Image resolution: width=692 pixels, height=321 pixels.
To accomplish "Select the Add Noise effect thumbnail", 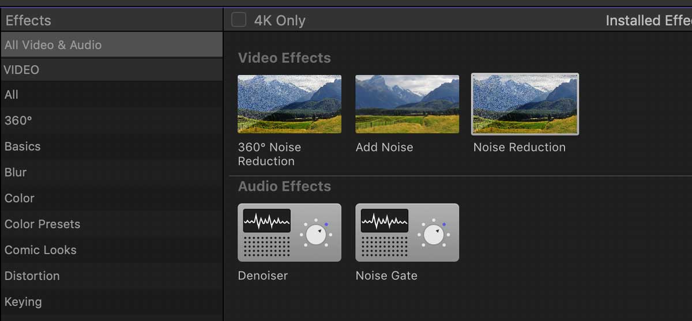I will (x=407, y=104).
